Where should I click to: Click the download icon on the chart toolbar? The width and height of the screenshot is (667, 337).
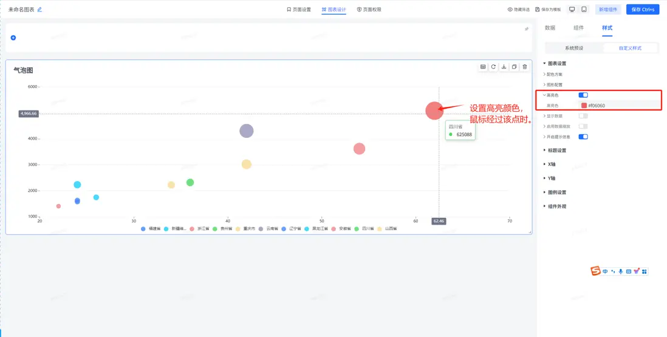(x=504, y=67)
